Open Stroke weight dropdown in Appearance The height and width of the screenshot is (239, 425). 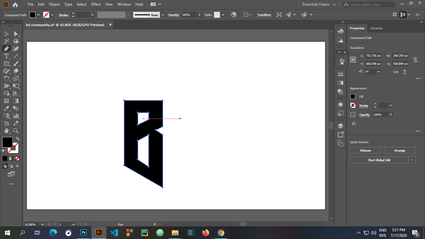coord(391,105)
